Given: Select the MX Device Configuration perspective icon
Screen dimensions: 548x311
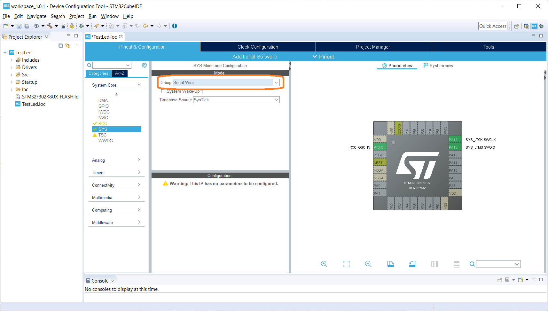Looking at the screenshot, I should (534, 26).
